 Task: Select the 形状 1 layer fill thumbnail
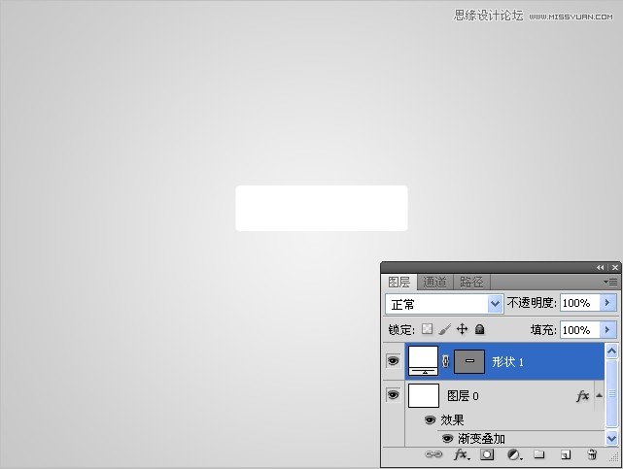pos(423,360)
